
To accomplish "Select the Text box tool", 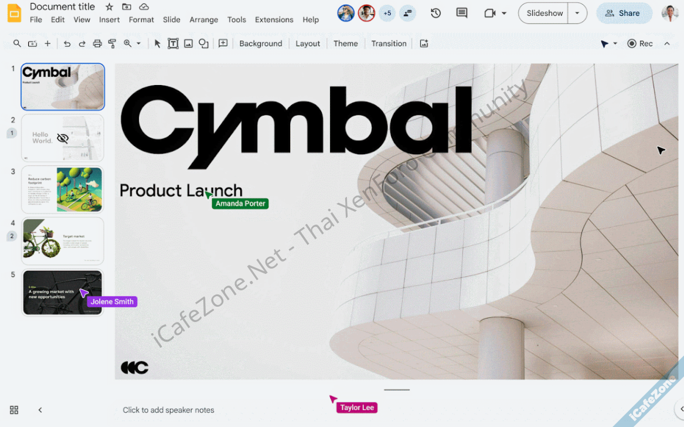I will tap(173, 43).
